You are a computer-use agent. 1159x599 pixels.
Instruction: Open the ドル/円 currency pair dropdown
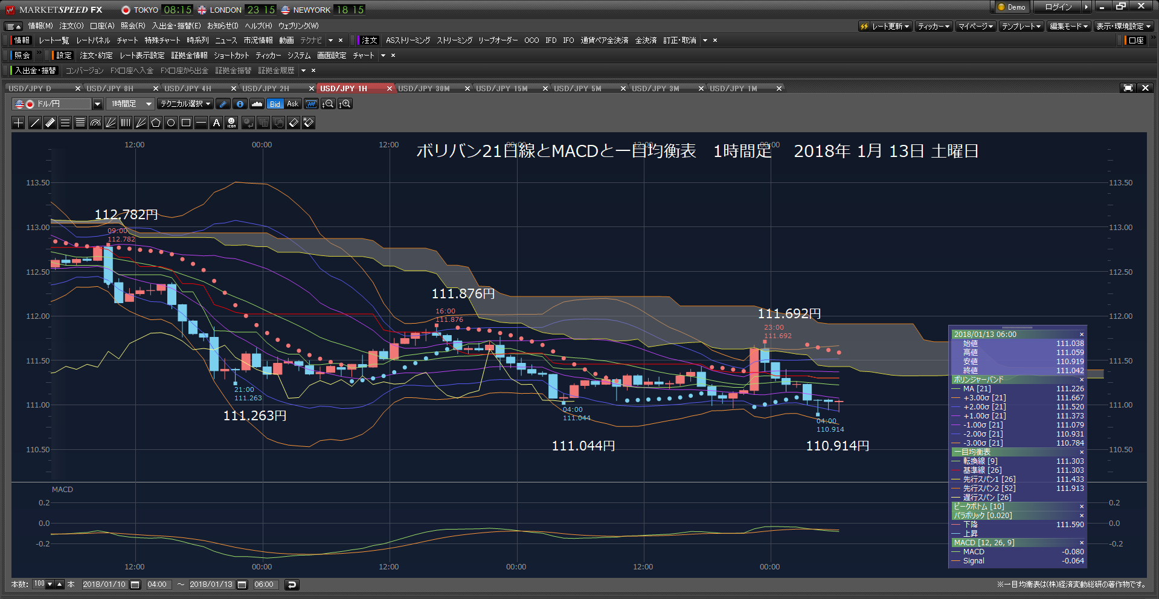[x=97, y=104]
